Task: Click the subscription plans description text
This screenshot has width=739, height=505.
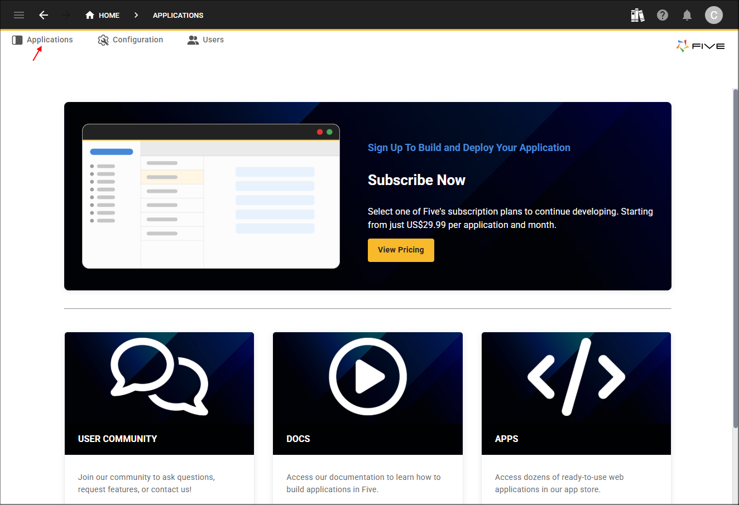Action: [510, 218]
